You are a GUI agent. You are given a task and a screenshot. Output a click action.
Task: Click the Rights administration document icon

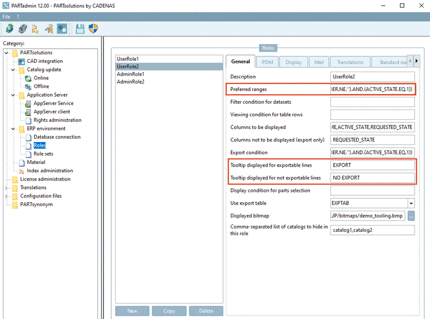[x=29, y=120]
